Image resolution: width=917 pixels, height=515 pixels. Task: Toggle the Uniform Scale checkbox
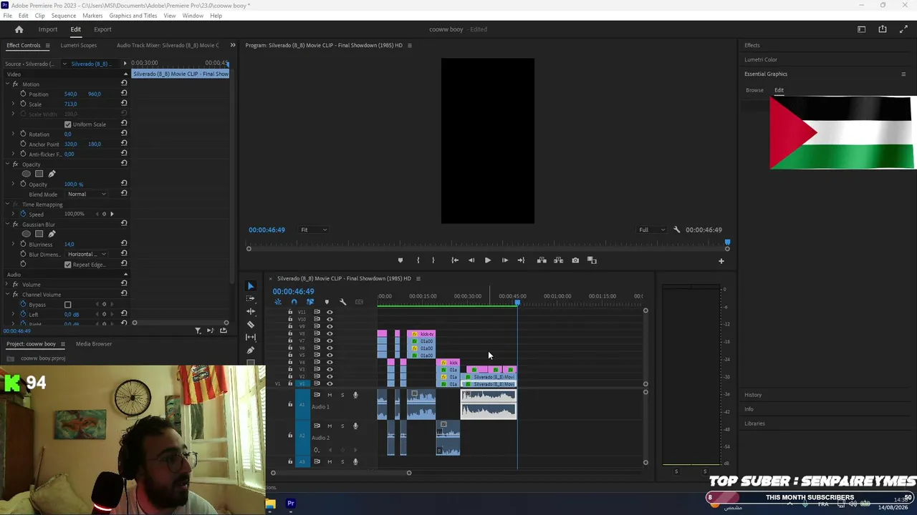click(x=68, y=124)
